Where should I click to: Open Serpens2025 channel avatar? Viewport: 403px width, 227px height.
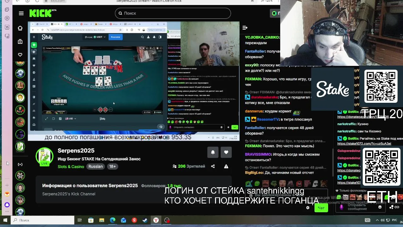[44, 156]
